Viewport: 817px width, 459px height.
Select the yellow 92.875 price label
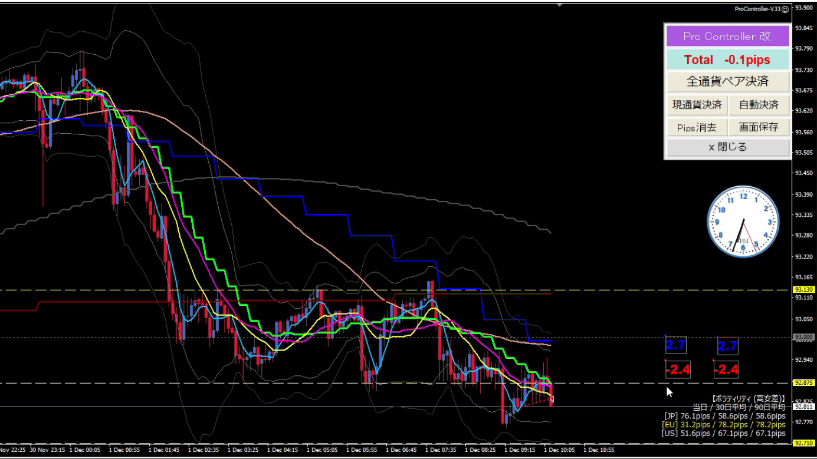[x=804, y=383]
